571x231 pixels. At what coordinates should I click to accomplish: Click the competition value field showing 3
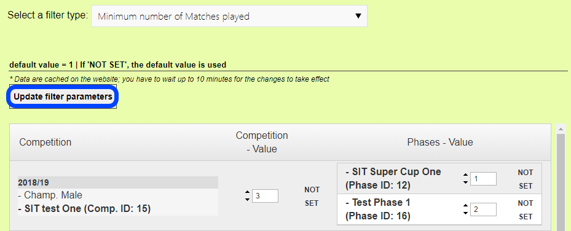click(265, 196)
